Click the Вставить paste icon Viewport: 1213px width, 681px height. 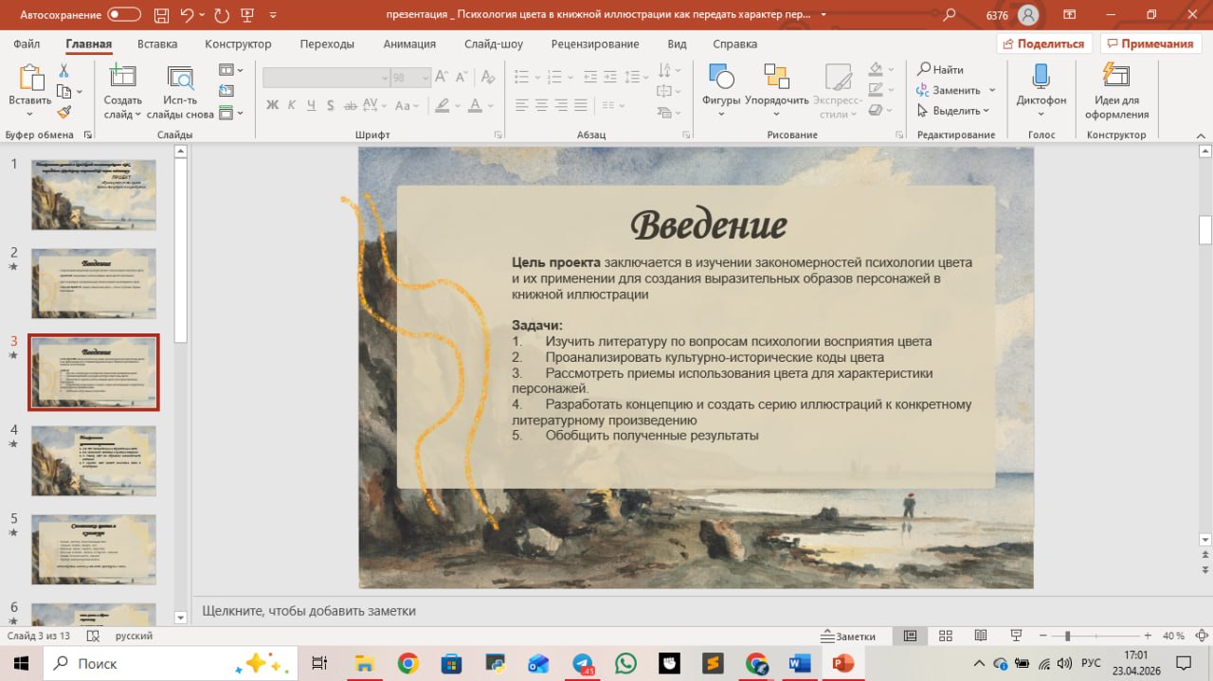pos(30,78)
